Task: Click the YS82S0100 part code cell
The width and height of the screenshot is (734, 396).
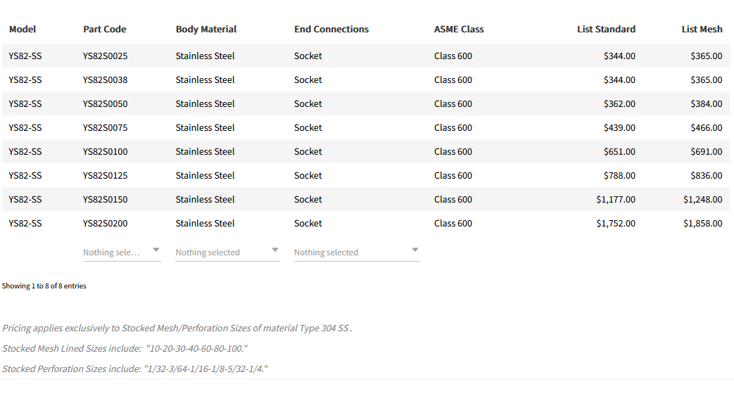Action: tap(106, 152)
